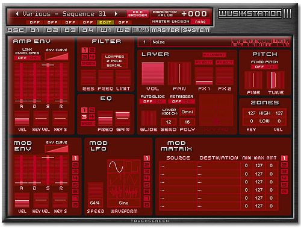Screen dimensions: 301x228
Task: Go to previous preset with left arrow
Action: click(17, 14)
